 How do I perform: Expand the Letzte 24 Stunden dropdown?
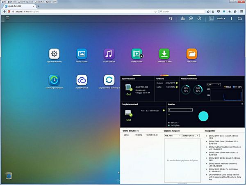(x=191, y=136)
